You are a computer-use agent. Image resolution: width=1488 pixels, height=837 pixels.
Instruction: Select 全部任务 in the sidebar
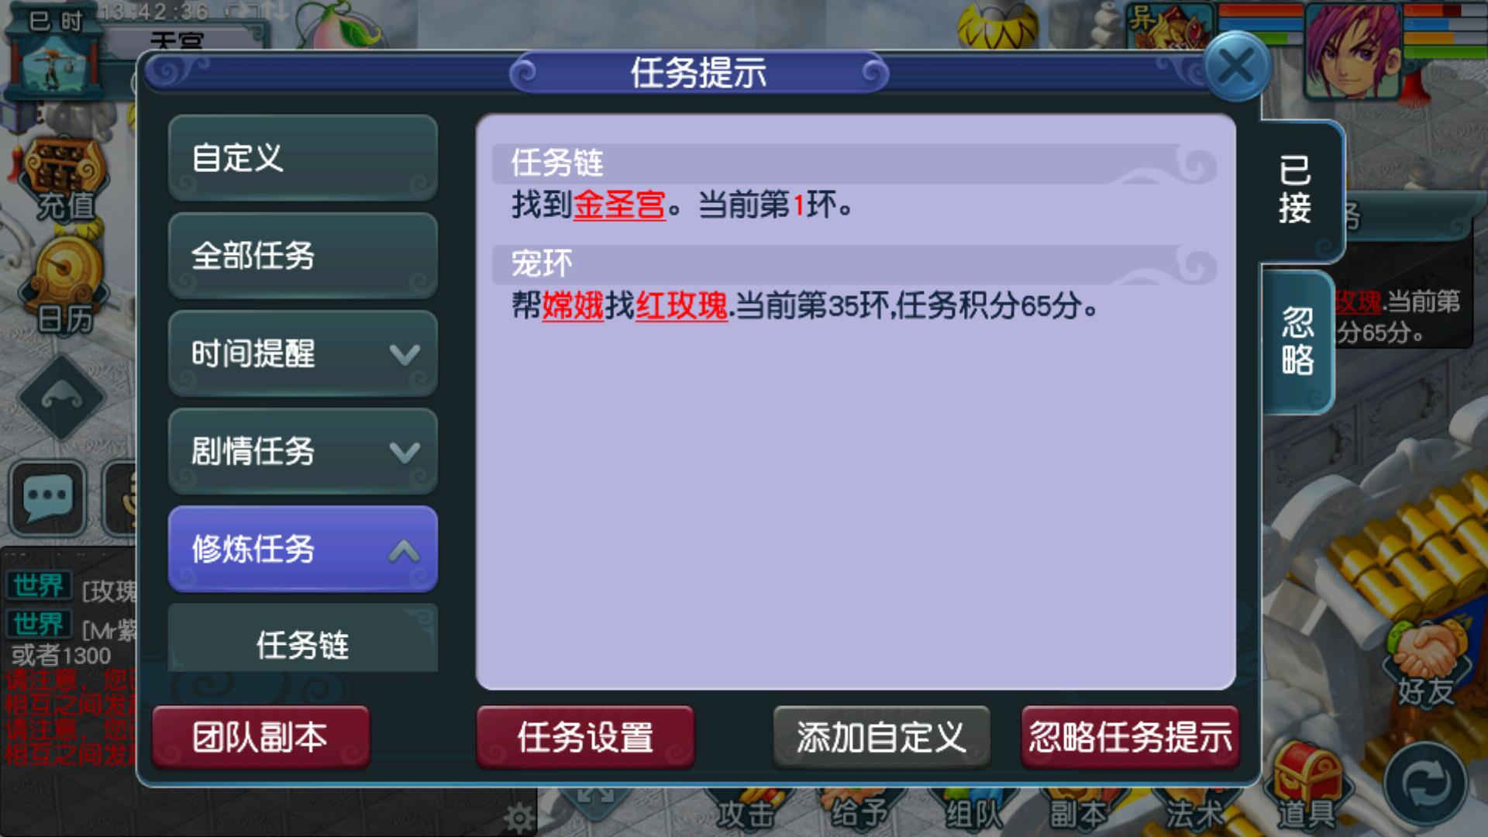pyautogui.click(x=303, y=256)
